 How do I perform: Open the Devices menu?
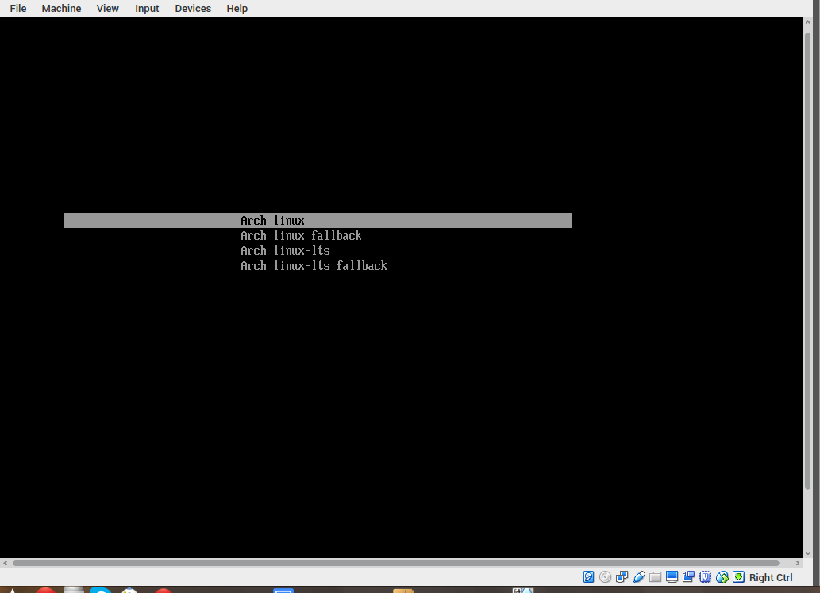[193, 9]
